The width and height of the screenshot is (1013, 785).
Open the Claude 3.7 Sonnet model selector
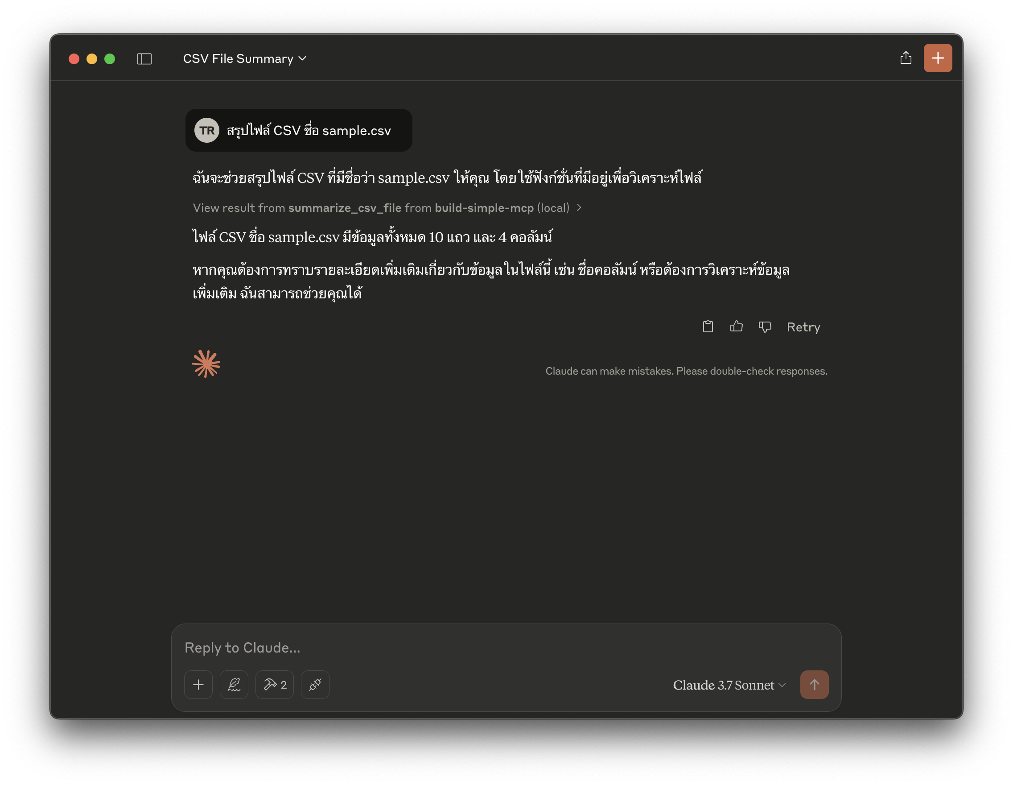point(729,685)
